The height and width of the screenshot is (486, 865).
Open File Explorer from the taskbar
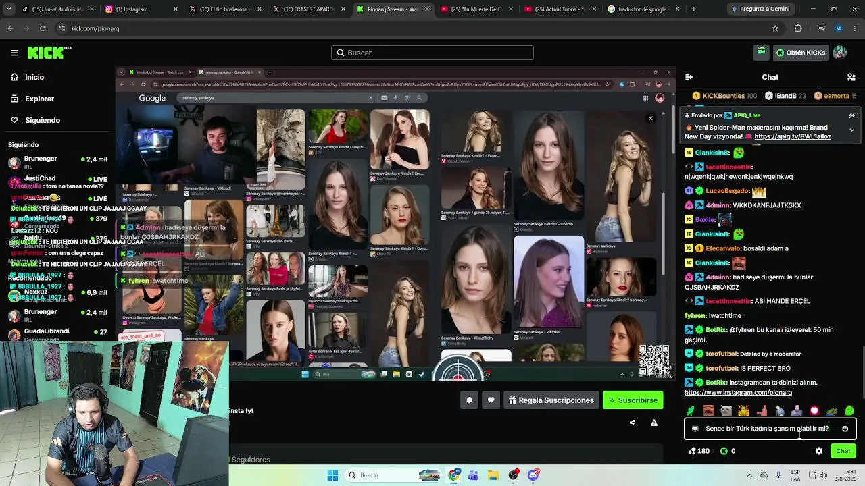[x=493, y=476]
